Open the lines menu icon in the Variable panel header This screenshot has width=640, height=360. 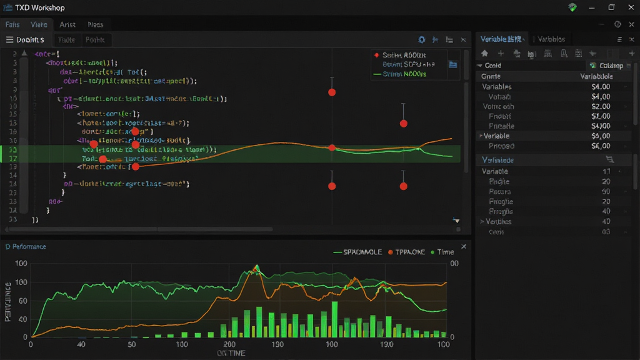(619, 39)
